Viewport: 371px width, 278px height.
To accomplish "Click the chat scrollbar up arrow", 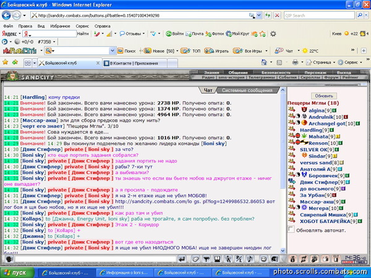I will pos(283,90).
